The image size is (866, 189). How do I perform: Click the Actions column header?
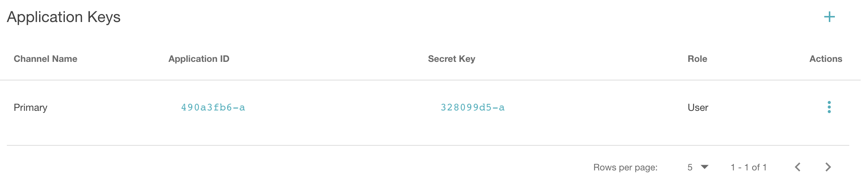[825, 59]
